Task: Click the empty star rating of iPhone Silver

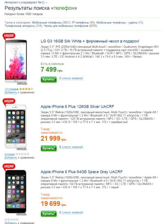Action: pyautogui.click(x=22, y=154)
